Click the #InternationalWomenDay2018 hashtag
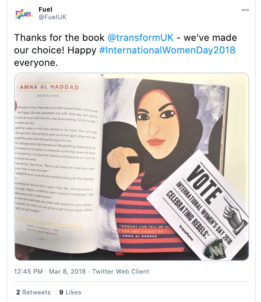 (x=167, y=50)
